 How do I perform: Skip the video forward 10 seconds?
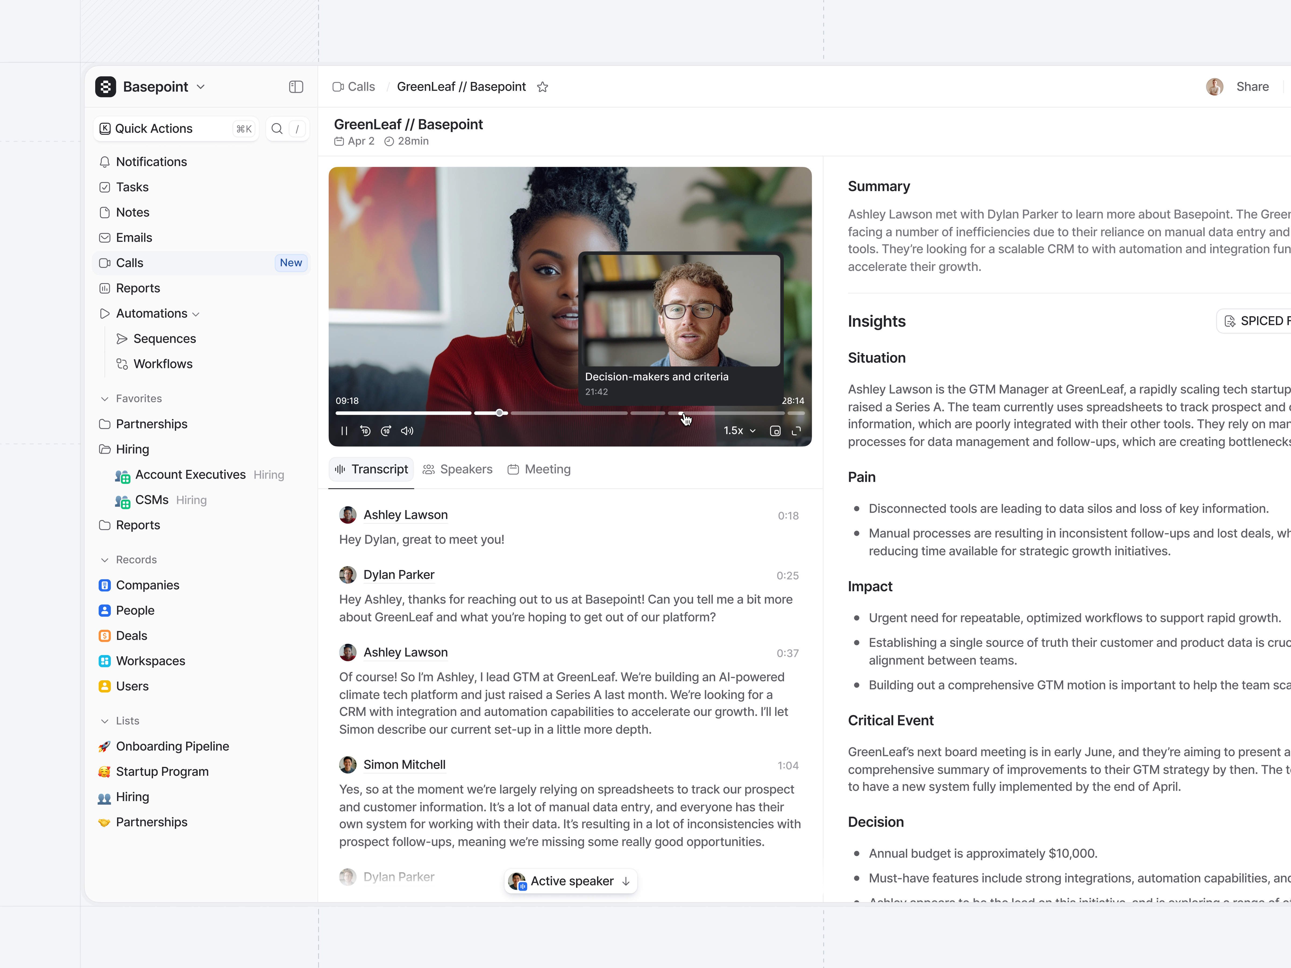coord(386,430)
